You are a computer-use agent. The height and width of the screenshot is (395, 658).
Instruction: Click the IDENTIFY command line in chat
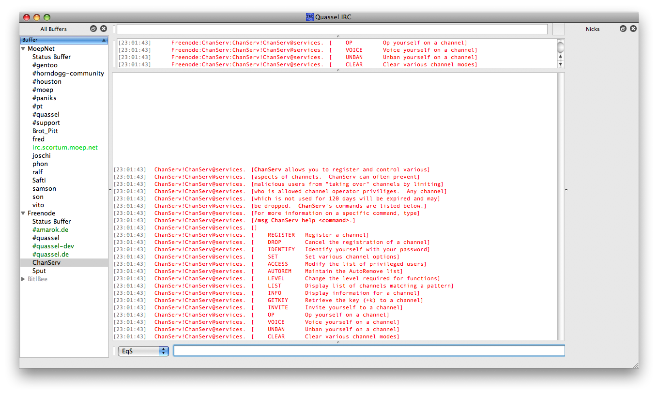click(x=271, y=250)
